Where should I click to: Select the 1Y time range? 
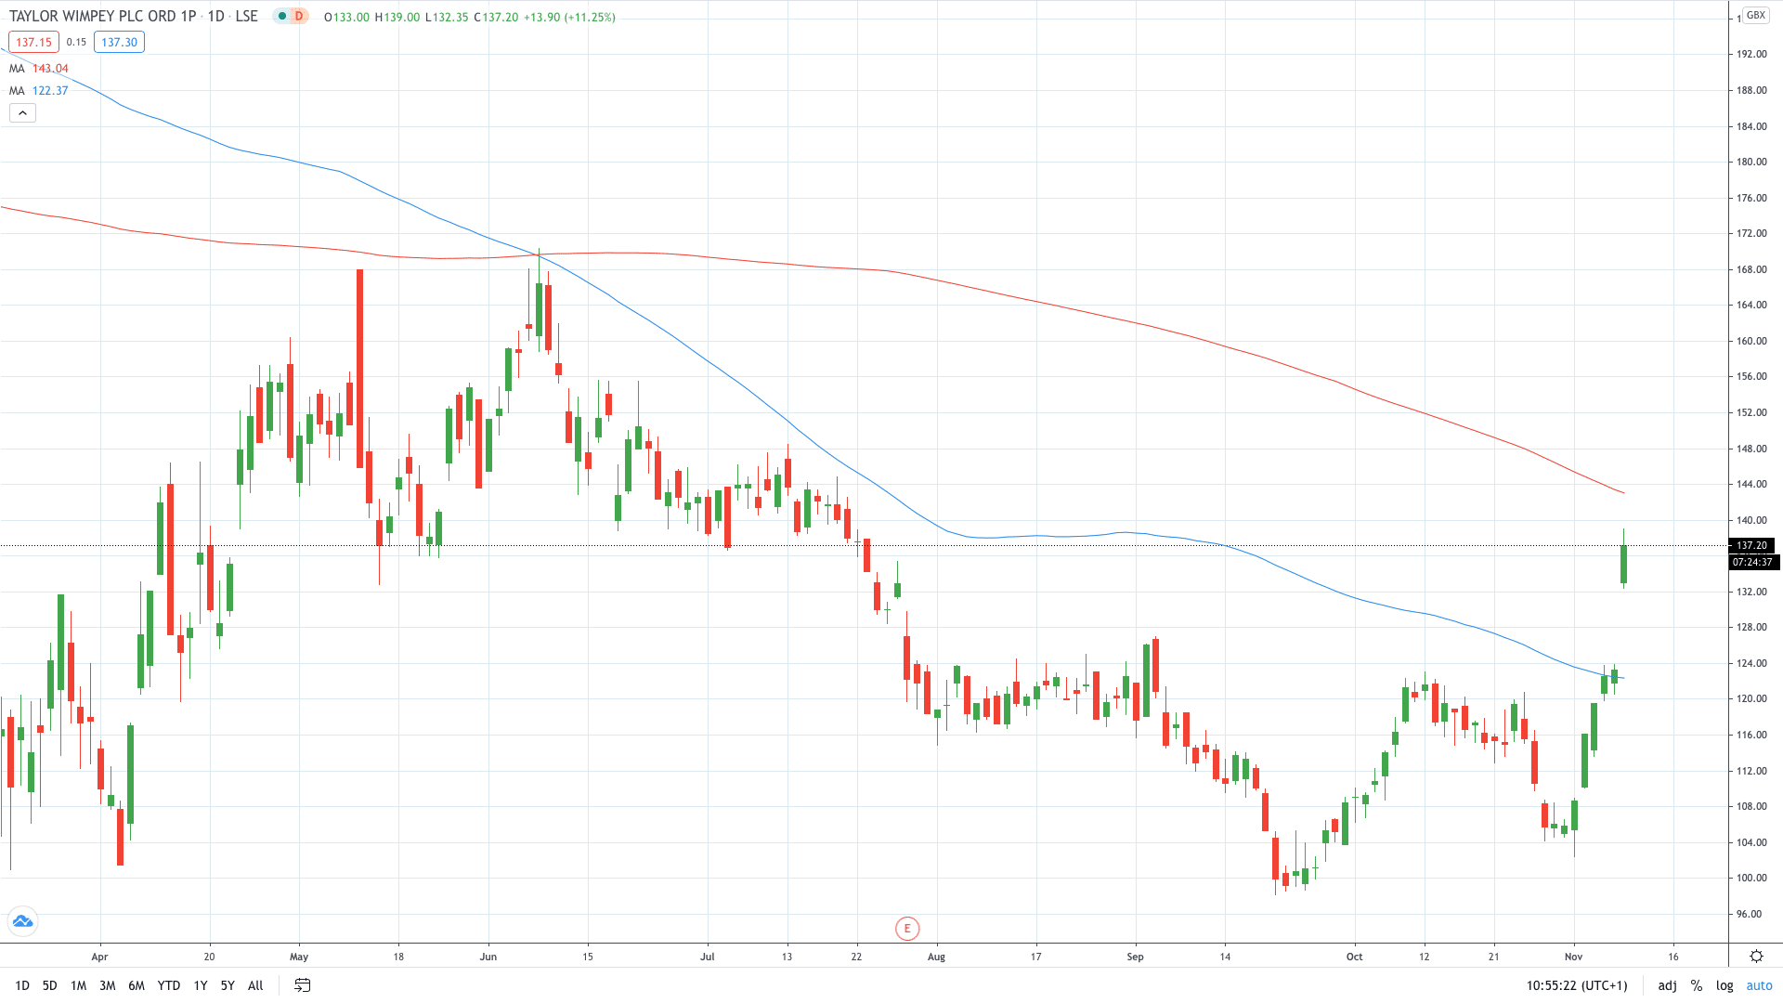[201, 985]
